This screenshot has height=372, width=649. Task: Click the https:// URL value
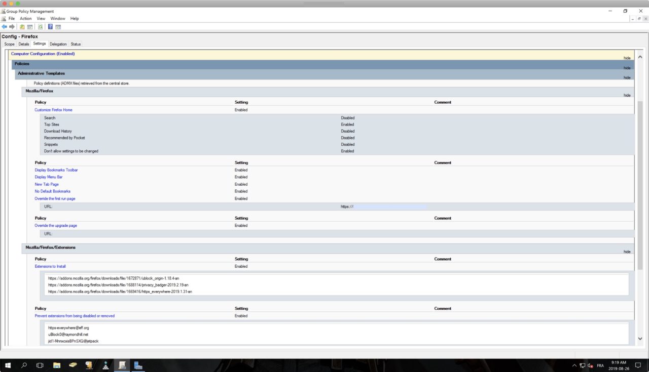pos(347,206)
